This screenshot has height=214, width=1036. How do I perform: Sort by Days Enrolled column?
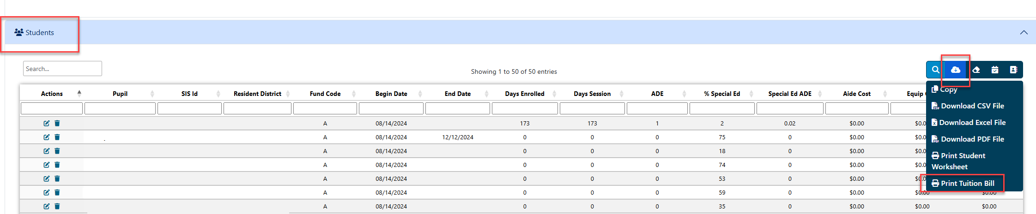pyautogui.click(x=525, y=94)
